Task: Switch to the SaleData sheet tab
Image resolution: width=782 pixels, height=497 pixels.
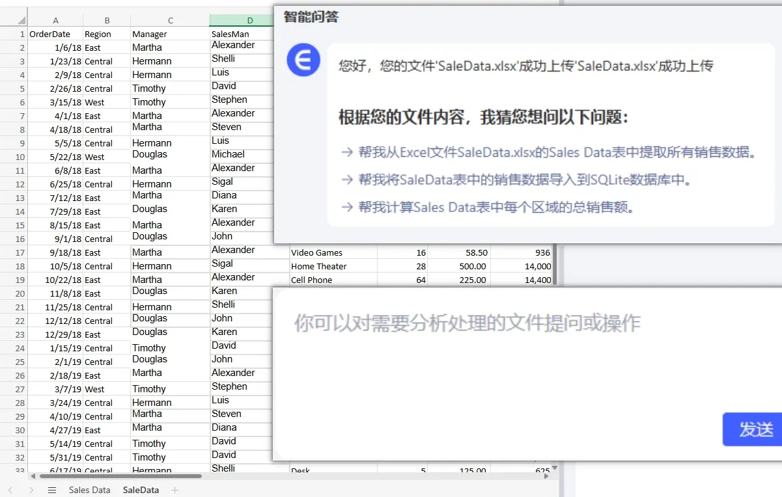Action: tap(141, 490)
